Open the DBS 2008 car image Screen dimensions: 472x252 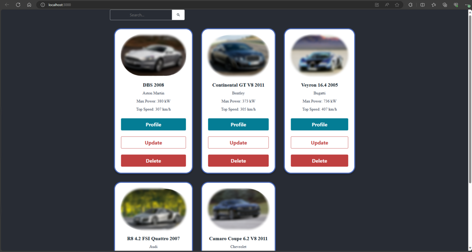point(153,55)
